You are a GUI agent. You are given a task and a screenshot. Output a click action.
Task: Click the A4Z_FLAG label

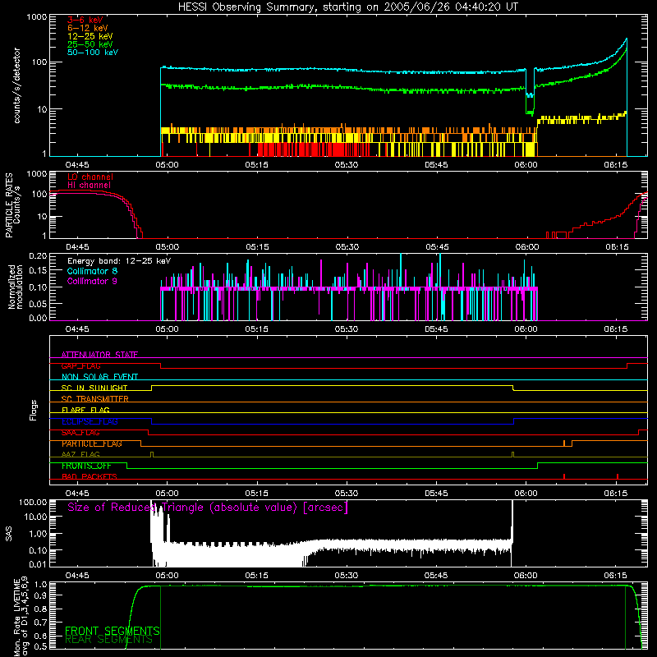(x=80, y=455)
